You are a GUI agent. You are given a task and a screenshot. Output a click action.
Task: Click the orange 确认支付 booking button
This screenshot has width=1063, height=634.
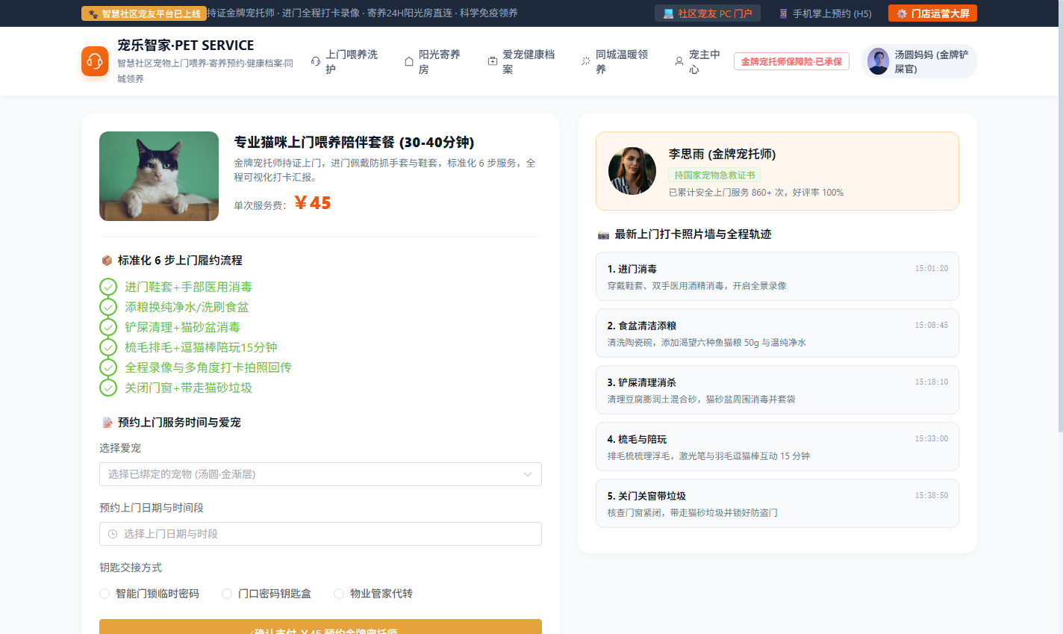tap(320, 627)
